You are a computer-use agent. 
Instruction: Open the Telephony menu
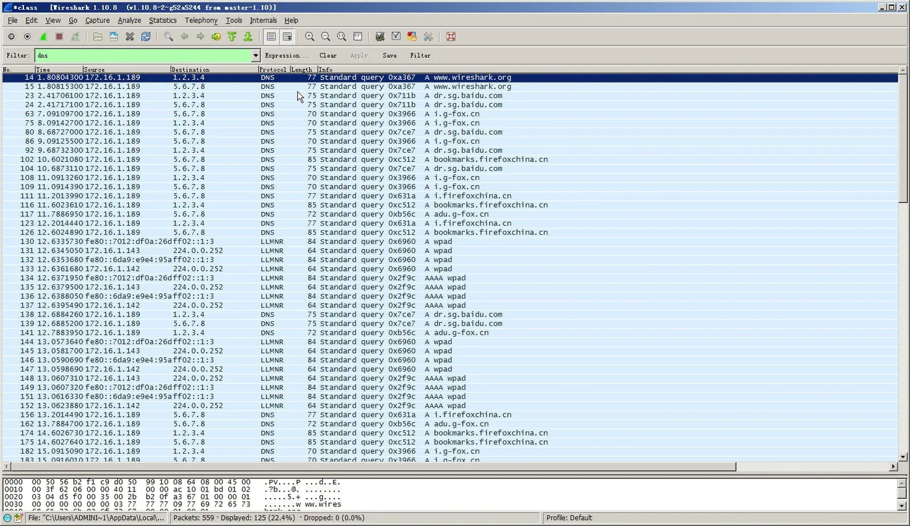pyautogui.click(x=201, y=20)
